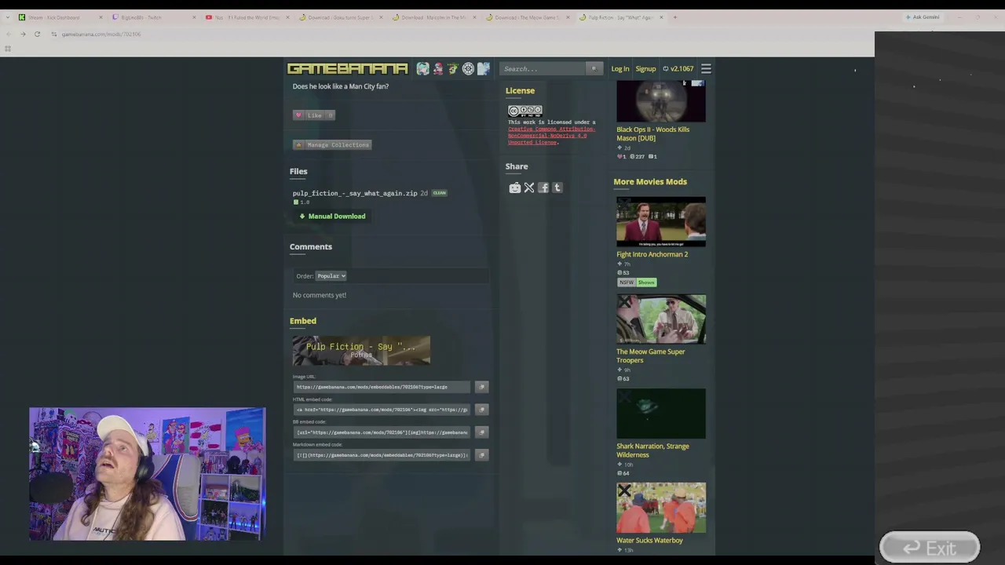The image size is (1005, 565).
Task: Open the Water Sucks Waterboy thumbnail
Action: [x=661, y=508]
